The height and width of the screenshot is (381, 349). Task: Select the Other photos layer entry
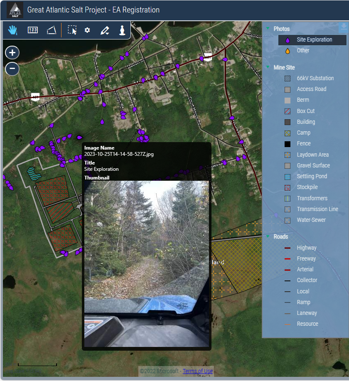click(x=303, y=50)
